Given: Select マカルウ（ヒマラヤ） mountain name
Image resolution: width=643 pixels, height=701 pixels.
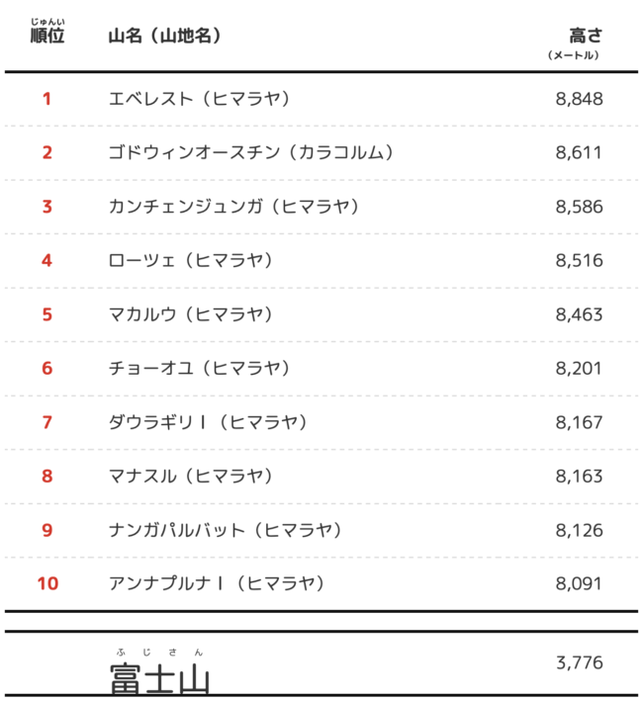Looking at the screenshot, I should [x=191, y=314].
